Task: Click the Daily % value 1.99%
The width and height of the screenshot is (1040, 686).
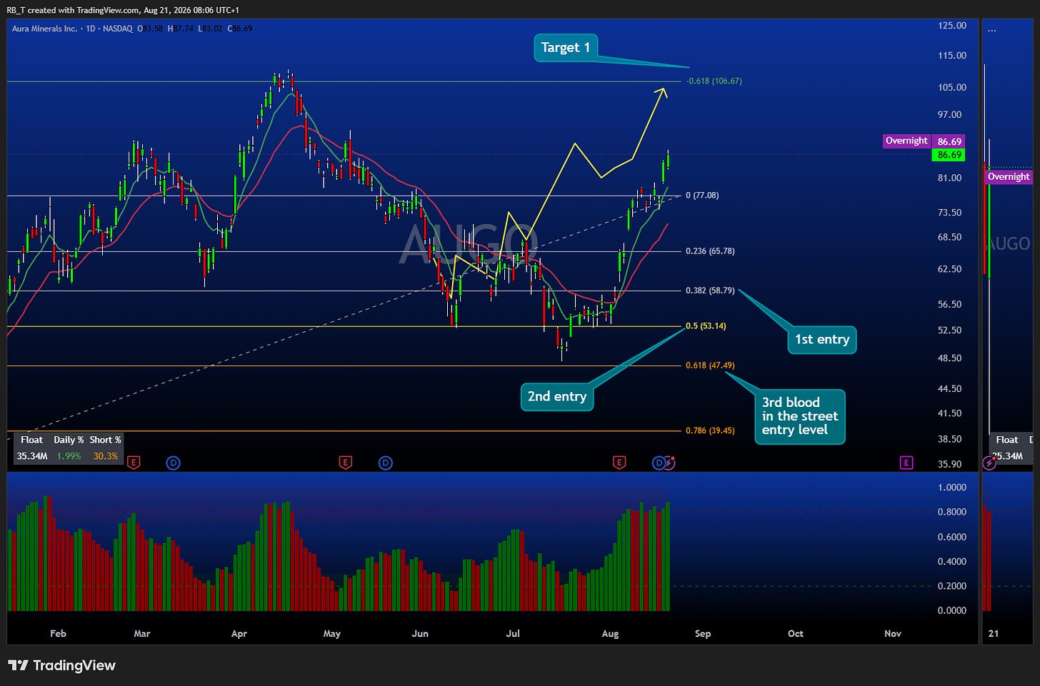Action: (69, 455)
